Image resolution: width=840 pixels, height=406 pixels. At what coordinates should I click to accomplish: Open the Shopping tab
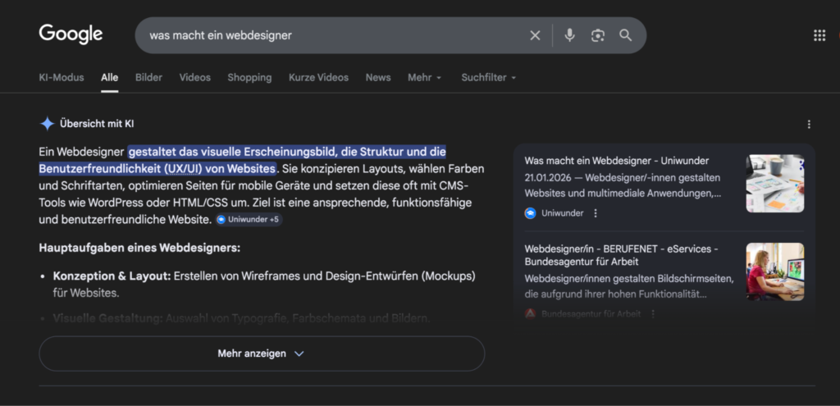249,77
